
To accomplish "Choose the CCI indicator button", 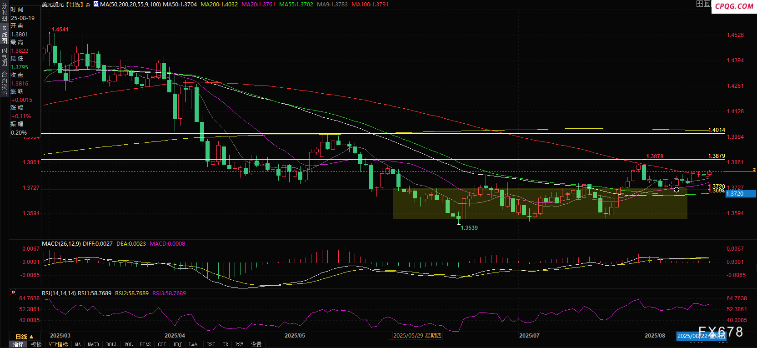I will pos(162,344).
